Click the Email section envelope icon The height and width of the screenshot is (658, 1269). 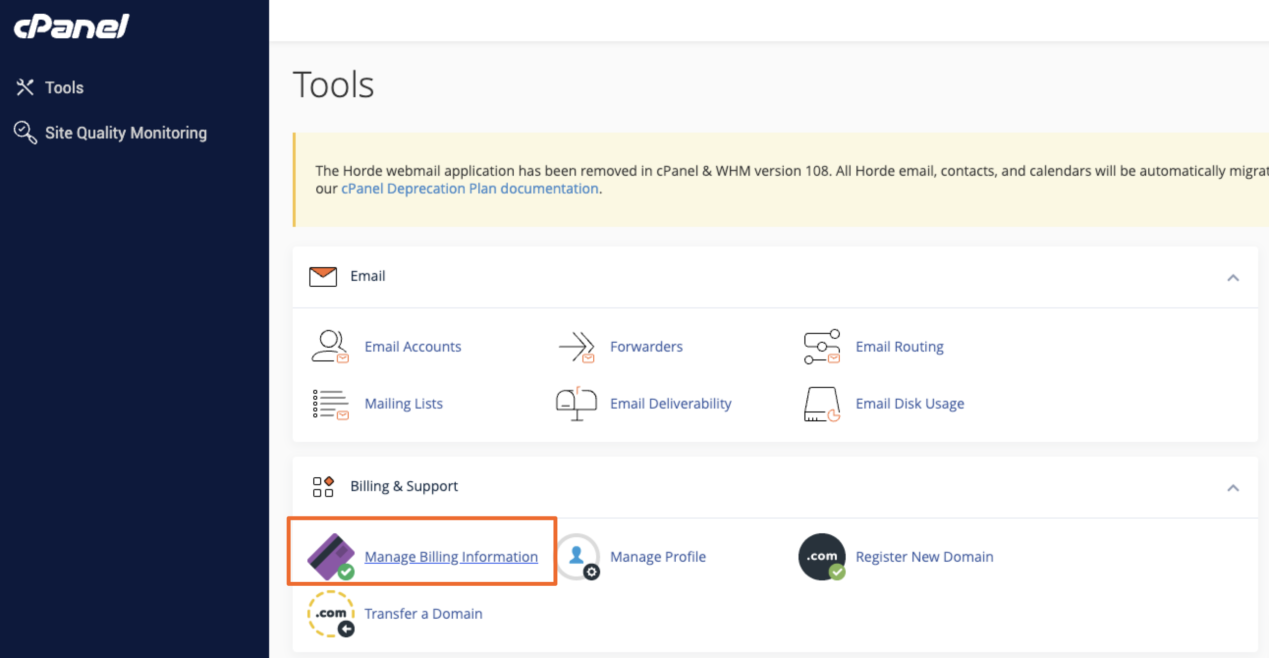click(323, 276)
